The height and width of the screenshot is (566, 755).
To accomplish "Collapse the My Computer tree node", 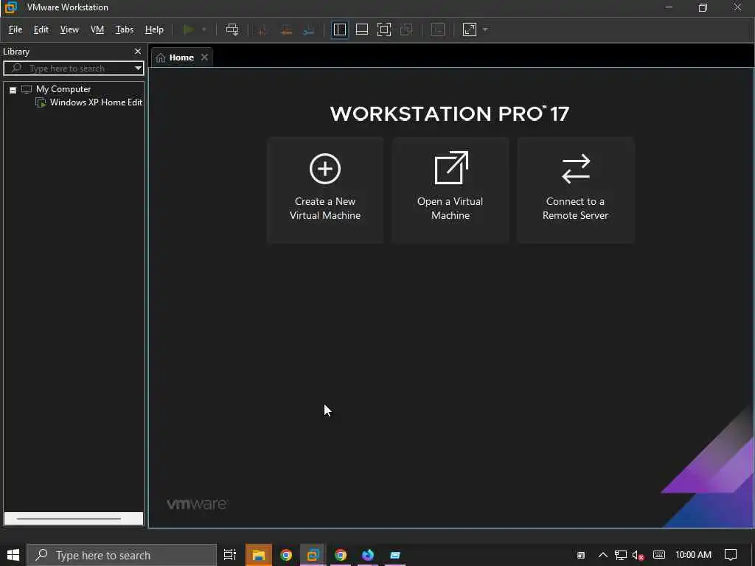I will point(13,90).
